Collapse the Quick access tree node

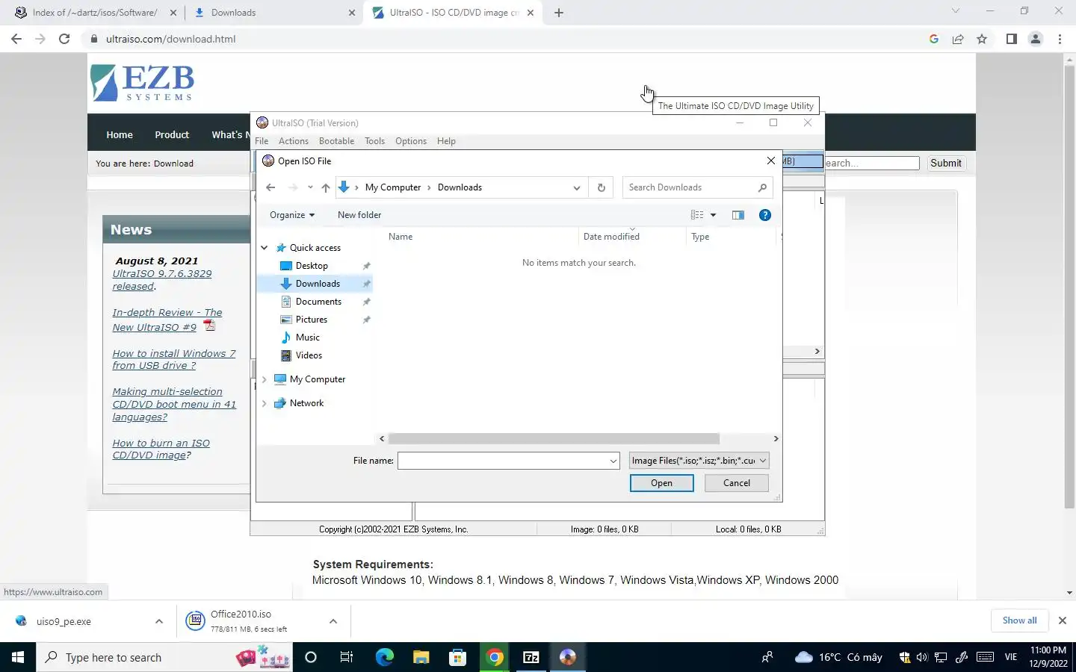point(264,248)
